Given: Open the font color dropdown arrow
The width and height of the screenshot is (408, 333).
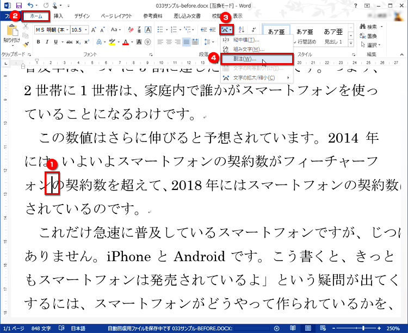Looking at the screenshot, I should click(x=132, y=42).
